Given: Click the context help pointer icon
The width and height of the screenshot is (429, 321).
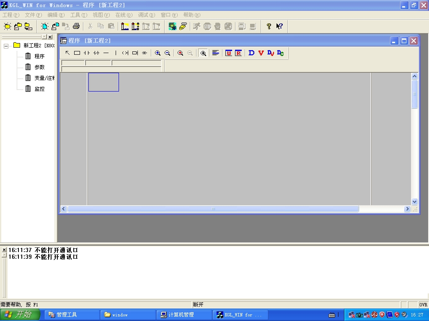Looking at the screenshot, I should coord(279,26).
